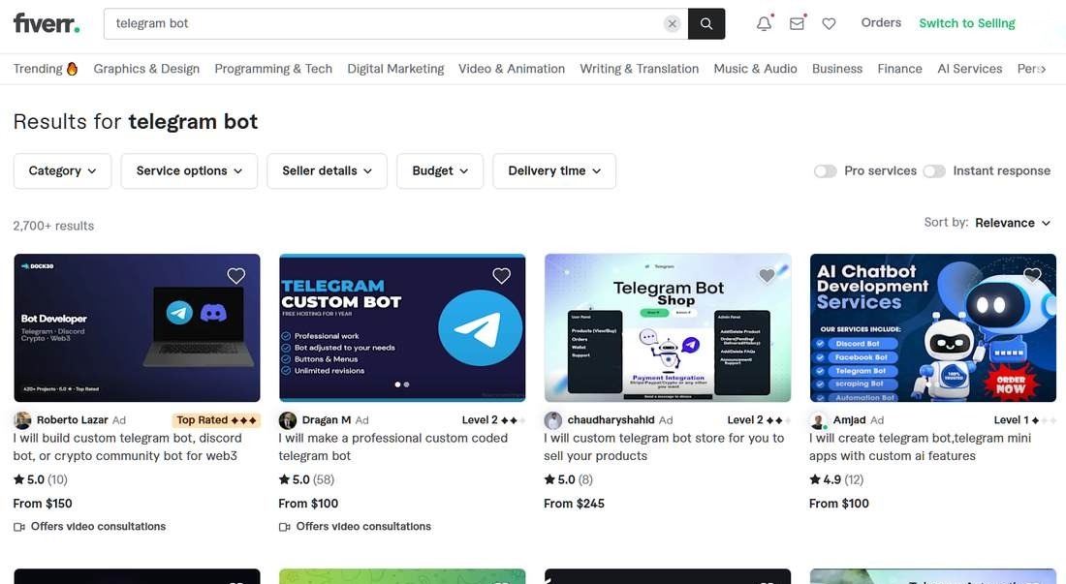Expand the Service options filter

(189, 171)
